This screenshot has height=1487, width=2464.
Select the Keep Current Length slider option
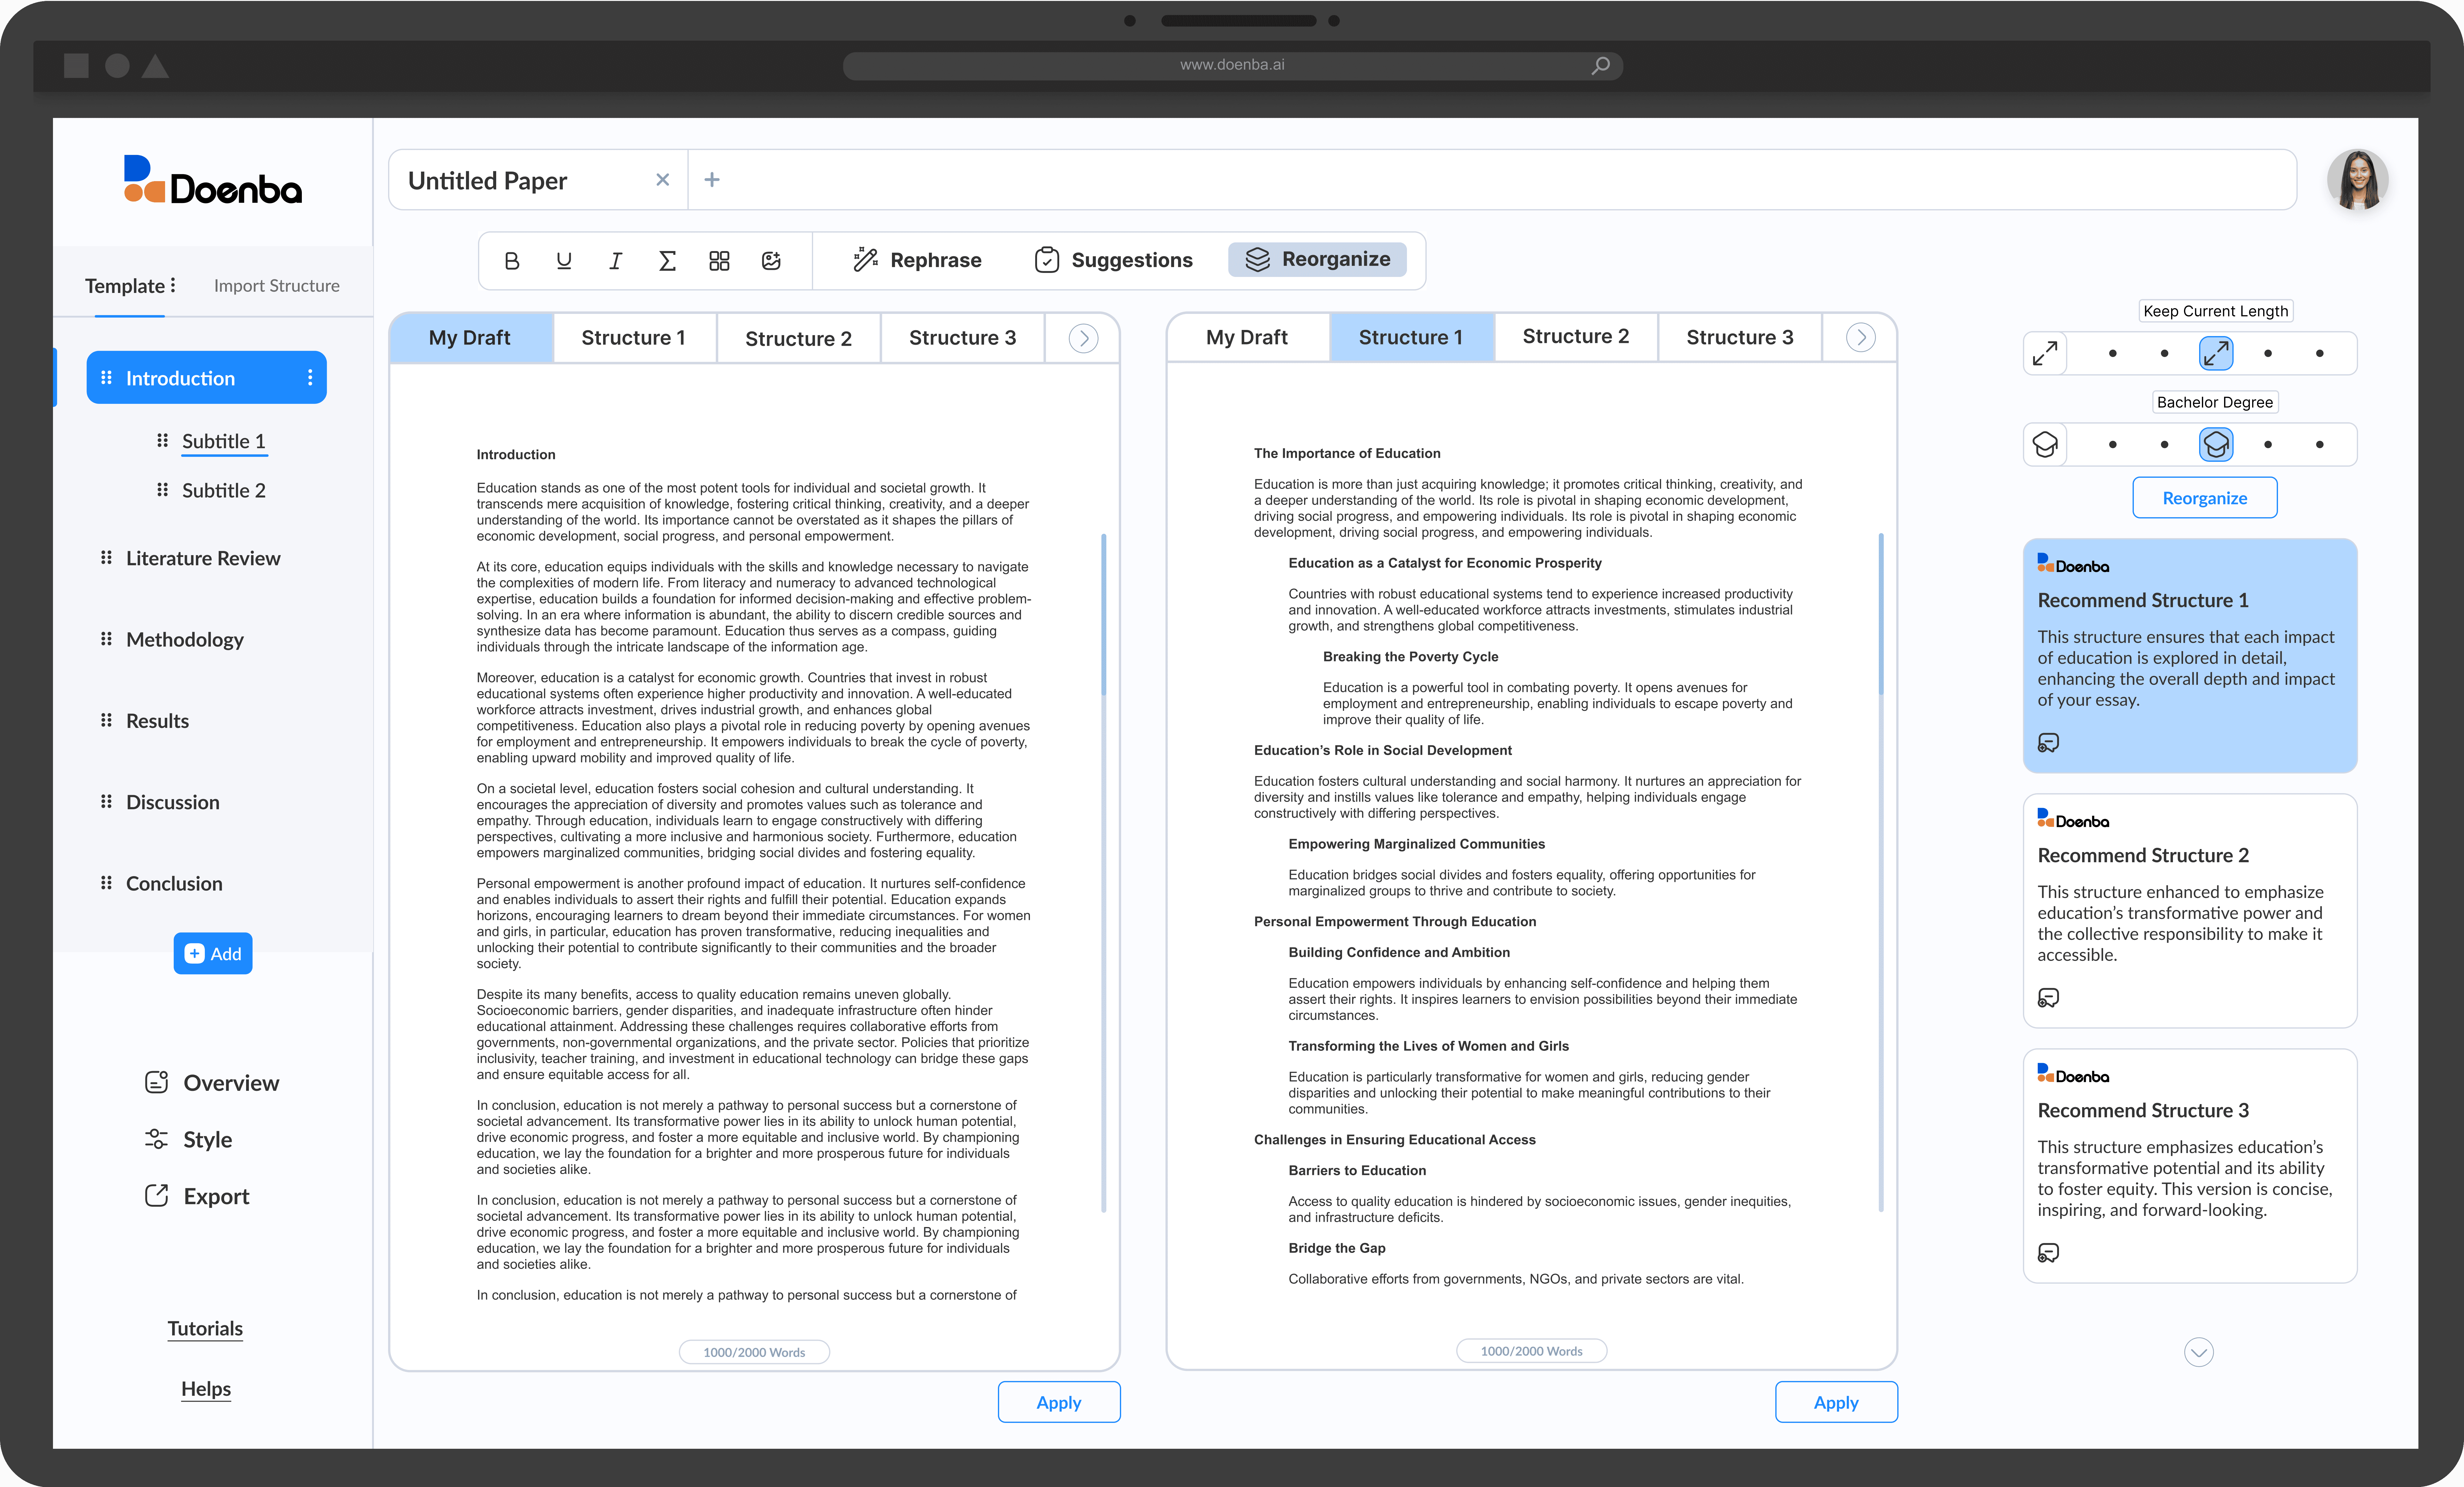(2216, 353)
